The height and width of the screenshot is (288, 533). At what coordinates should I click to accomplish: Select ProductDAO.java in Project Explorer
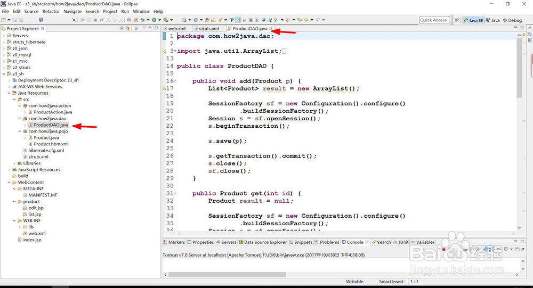(x=51, y=125)
